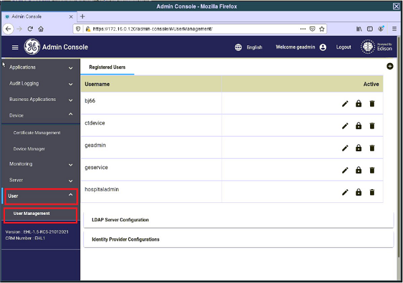Click the Logout button
Viewport: 403px width, 283px height.
coord(344,47)
